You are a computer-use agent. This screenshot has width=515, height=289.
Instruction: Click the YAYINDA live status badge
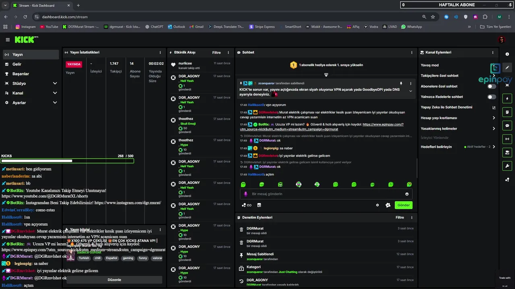pos(74,64)
